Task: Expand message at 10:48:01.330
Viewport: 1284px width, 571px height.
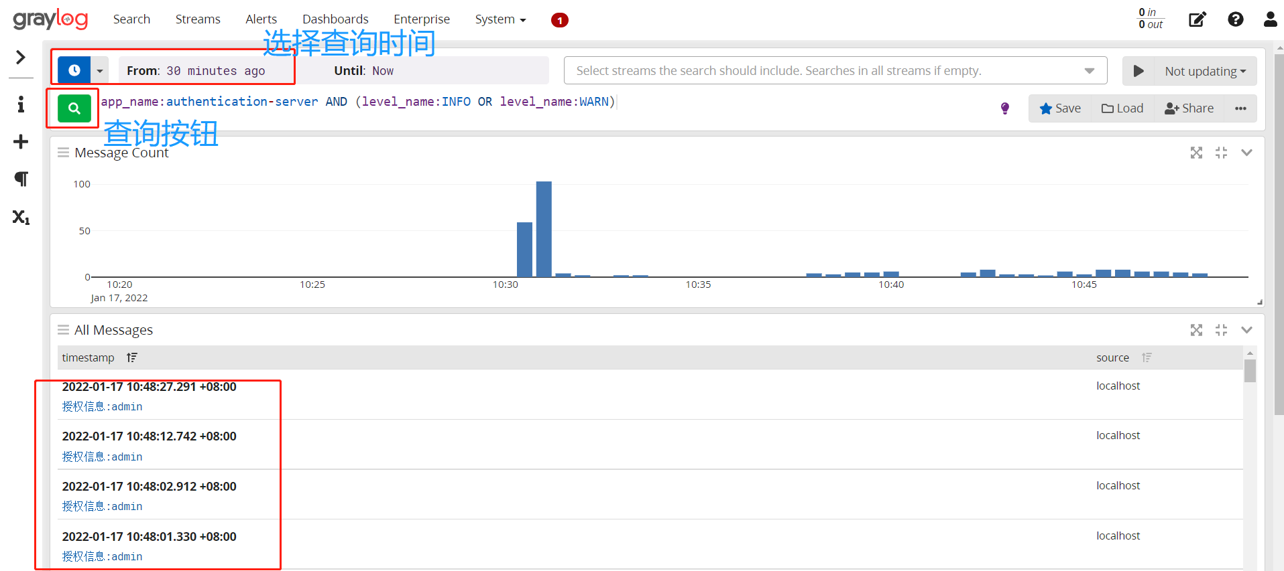Action: [150, 537]
